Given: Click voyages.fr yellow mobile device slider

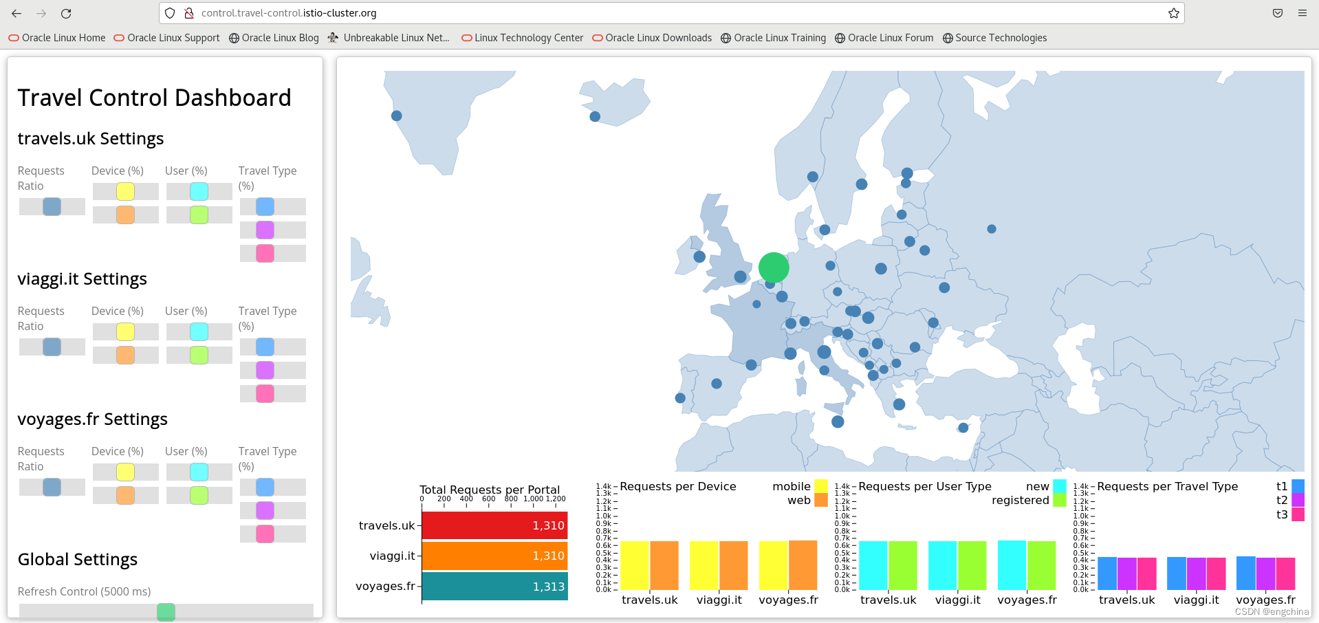Looking at the screenshot, I should click(x=125, y=472).
